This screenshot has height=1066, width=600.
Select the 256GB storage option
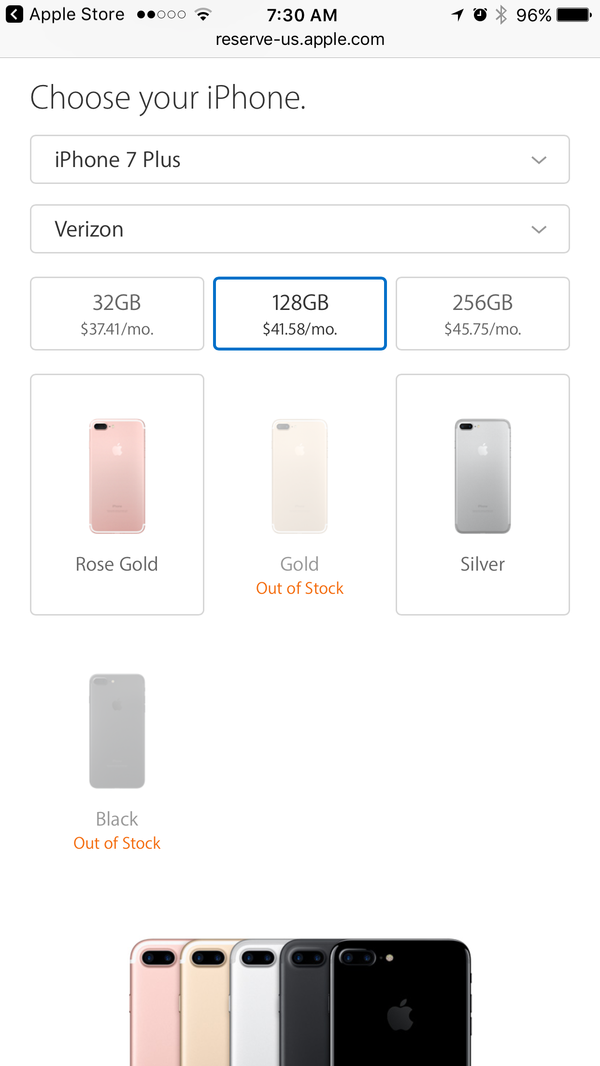click(483, 313)
